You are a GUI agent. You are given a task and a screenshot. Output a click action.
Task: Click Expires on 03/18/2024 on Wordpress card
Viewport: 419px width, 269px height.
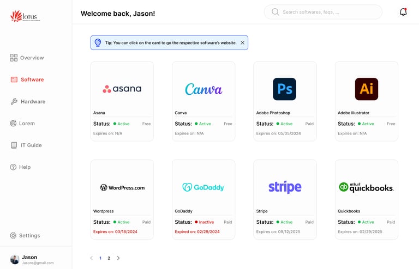click(115, 231)
